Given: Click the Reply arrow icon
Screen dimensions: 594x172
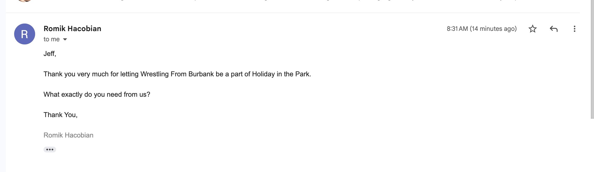Looking at the screenshot, I should 553,29.
